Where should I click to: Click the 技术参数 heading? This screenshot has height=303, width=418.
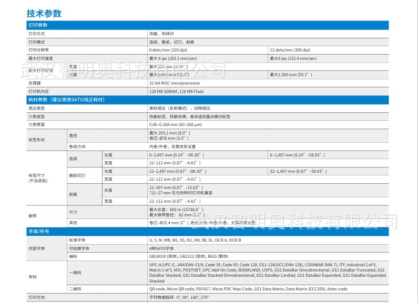[x=44, y=13]
